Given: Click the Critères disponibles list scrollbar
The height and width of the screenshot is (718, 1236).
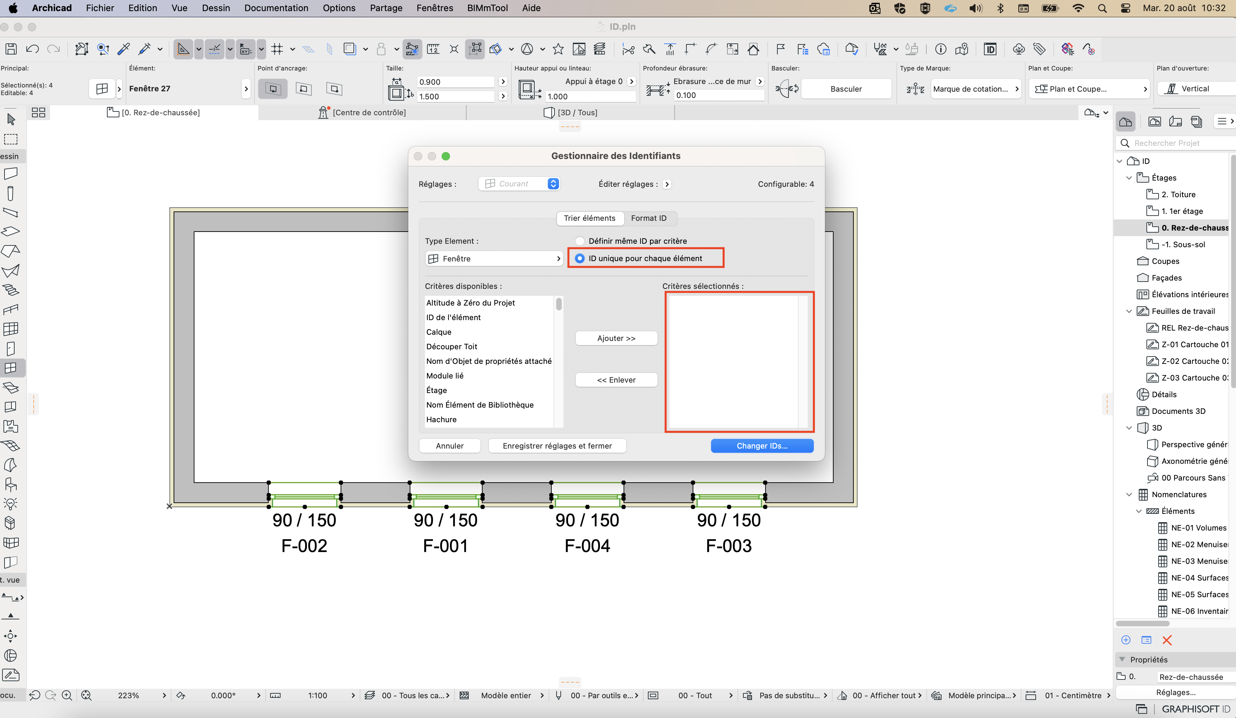Looking at the screenshot, I should pos(559,361).
